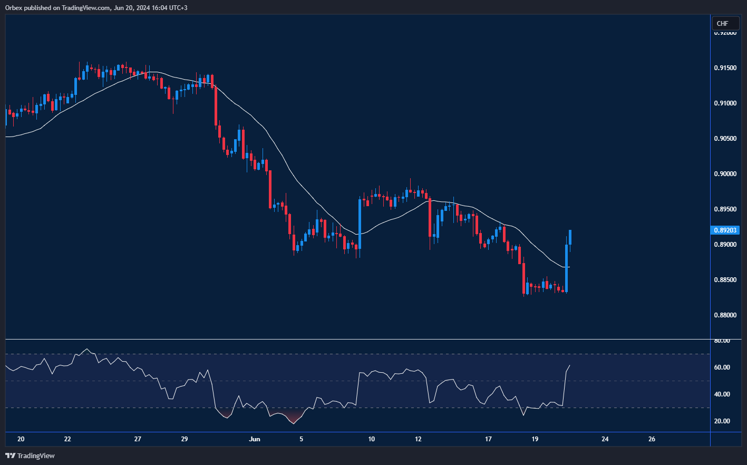
Task: Click the last blue candle at the chart's right edge
Action: click(570, 237)
